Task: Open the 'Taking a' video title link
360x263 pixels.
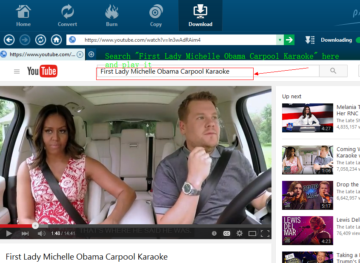Action: tap(348, 258)
